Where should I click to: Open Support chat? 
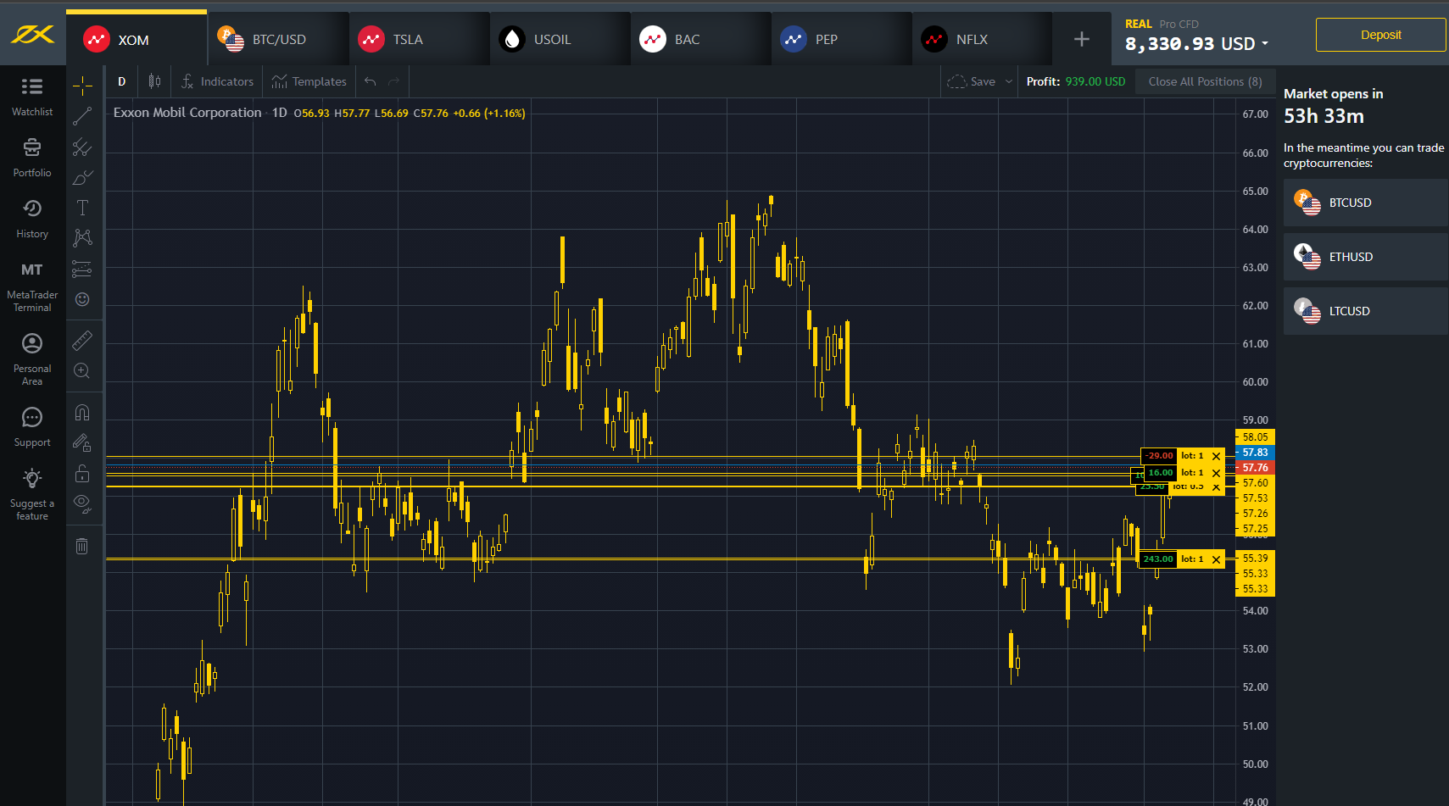coord(32,427)
